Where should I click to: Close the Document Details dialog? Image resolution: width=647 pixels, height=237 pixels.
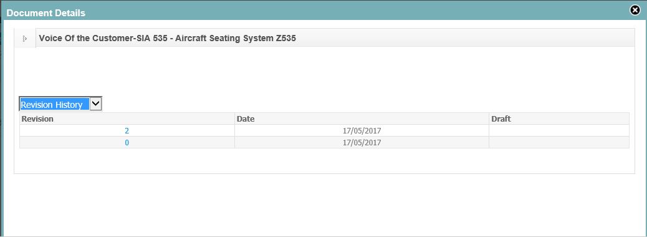pos(635,10)
